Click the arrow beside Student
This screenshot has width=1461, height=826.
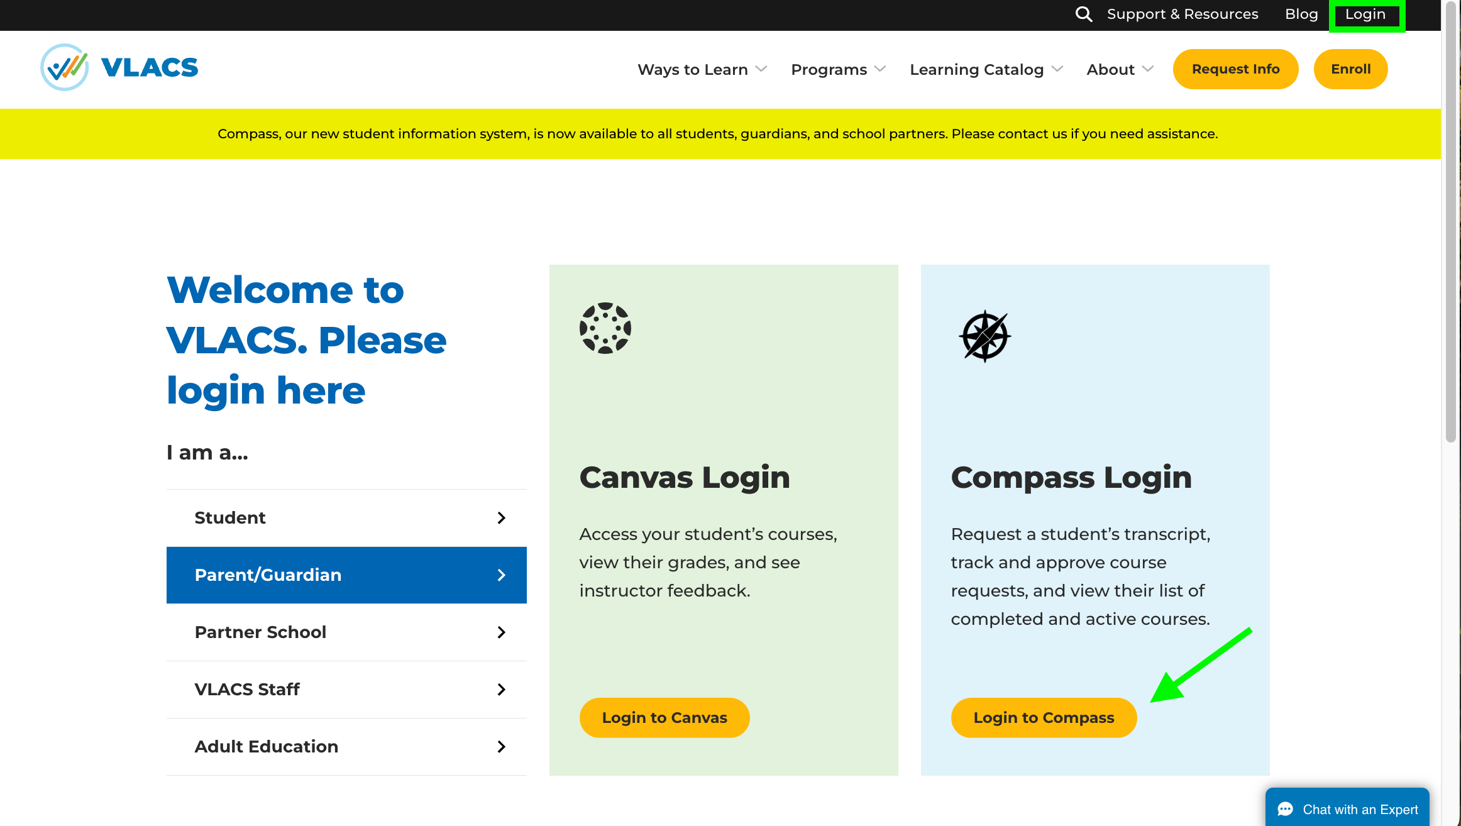[x=501, y=518]
